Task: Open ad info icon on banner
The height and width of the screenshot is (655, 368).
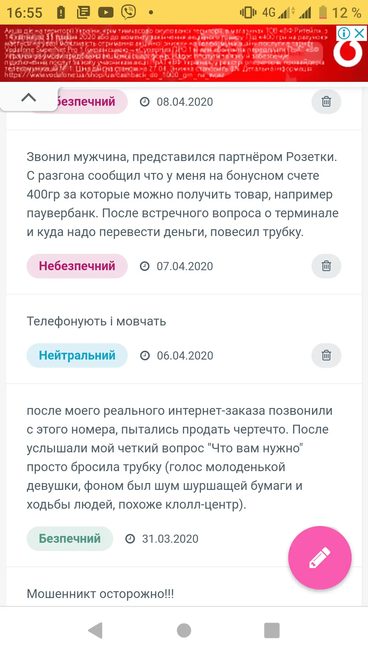Action: (x=344, y=33)
